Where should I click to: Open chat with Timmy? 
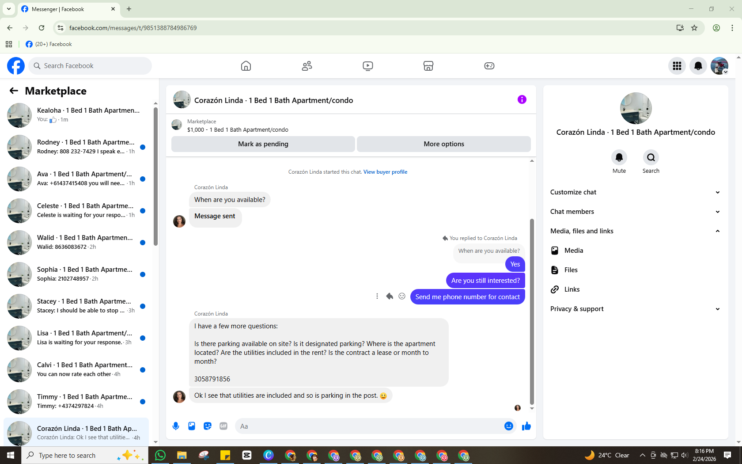(x=76, y=402)
